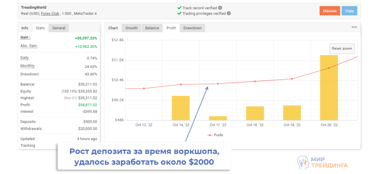Switch to the Info tab
This screenshot has width=377, height=174.
25,28
